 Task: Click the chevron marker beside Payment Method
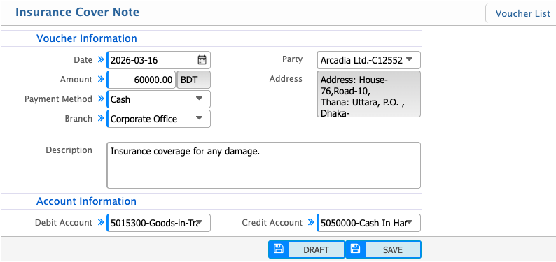tap(101, 99)
